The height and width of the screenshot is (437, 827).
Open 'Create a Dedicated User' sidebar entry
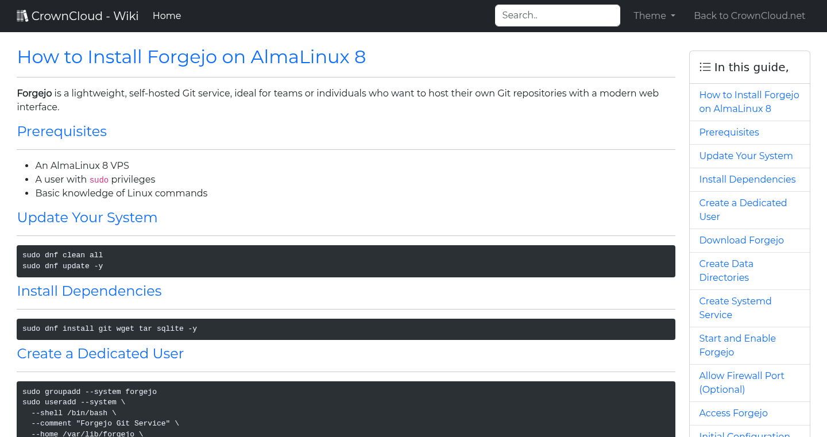tap(743, 210)
